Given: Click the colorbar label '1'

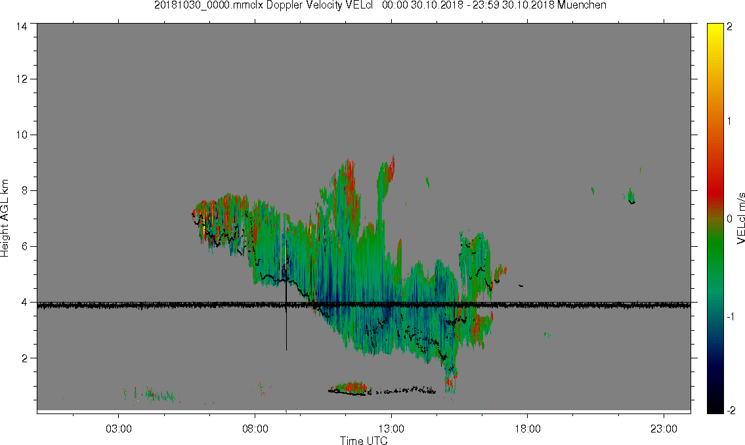Looking at the screenshot, I should (x=729, y=121).
